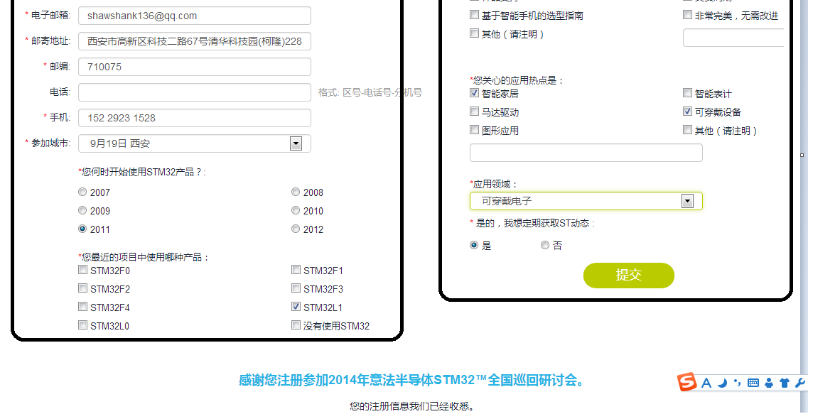This screenshot has height=414, width=840.
Task: Check the 马达驱动 checkbox
Action: (474, 111)
